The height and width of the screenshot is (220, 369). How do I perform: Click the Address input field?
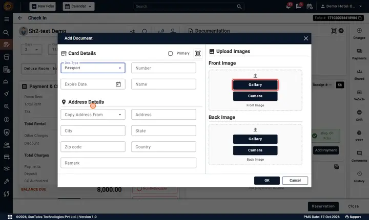[x=163, y=115]
